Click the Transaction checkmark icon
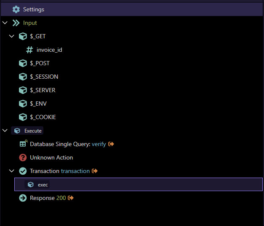The image size is (264, 226). [x=23, y=171]
